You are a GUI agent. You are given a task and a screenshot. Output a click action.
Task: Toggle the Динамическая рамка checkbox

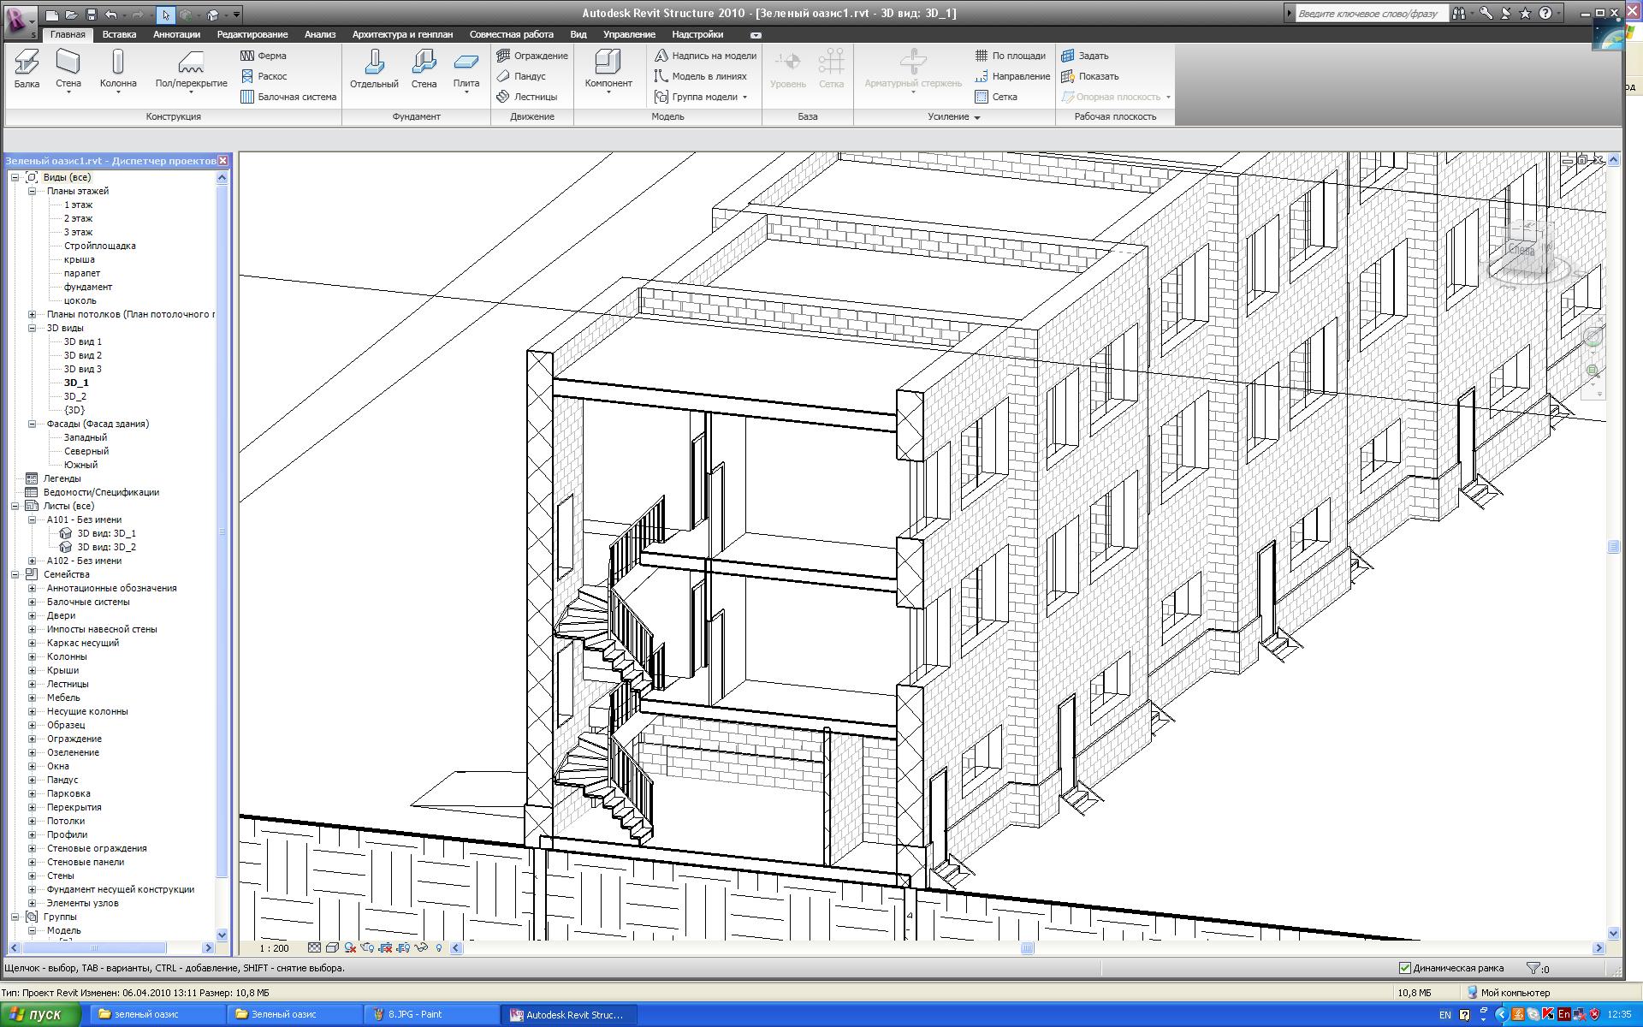(1404, 968)
